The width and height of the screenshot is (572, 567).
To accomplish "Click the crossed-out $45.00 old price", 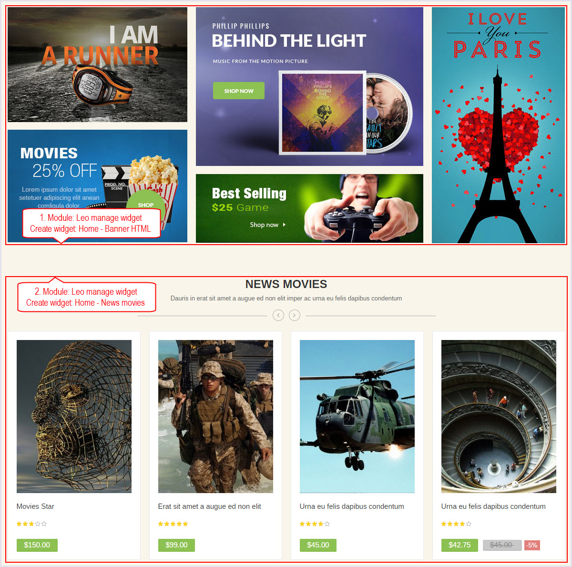I will 502,545.
